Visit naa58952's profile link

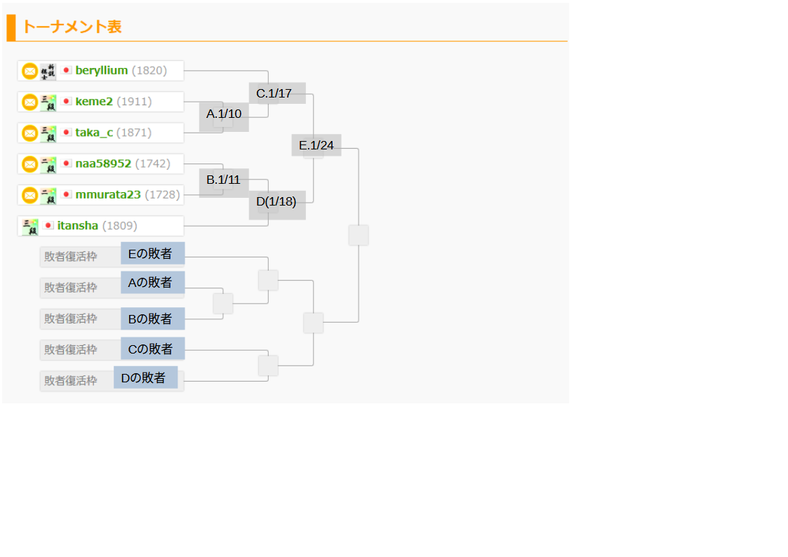point(103,163)
